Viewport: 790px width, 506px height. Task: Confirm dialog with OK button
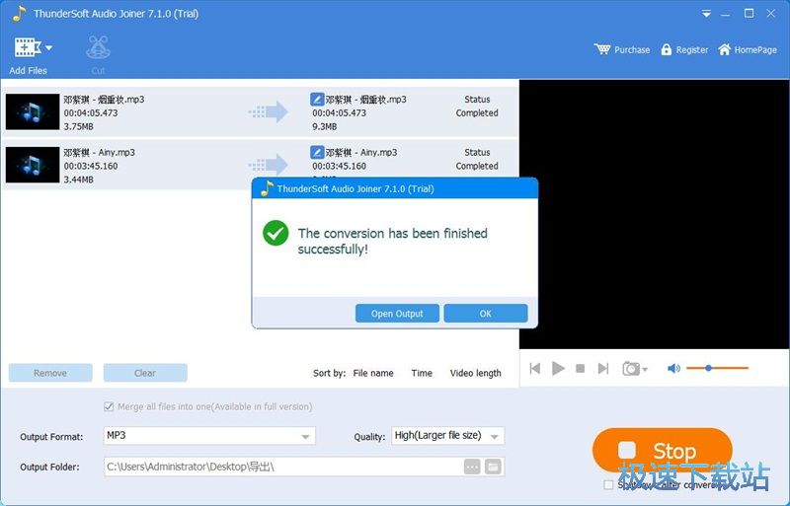485,313
